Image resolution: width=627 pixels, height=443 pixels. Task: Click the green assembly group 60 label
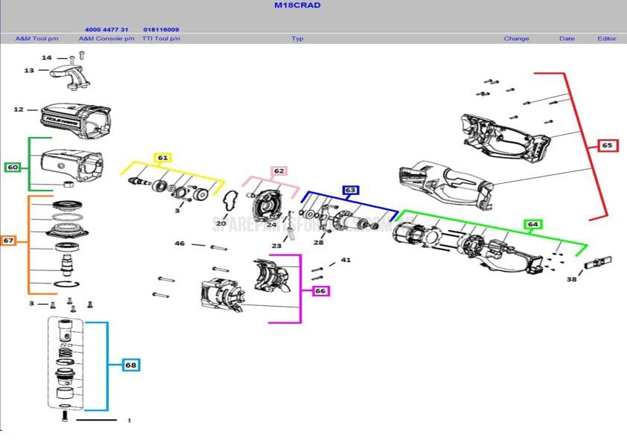pyautogui.click(x=13, y=168)
